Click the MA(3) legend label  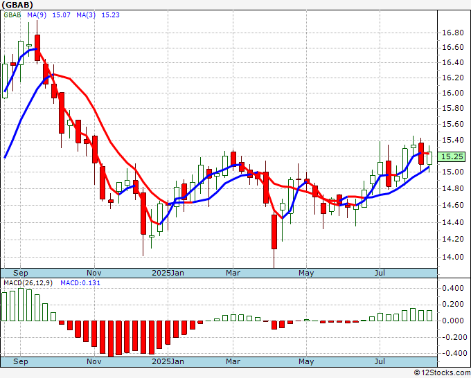pyautogui.click(x=86, y=15)
